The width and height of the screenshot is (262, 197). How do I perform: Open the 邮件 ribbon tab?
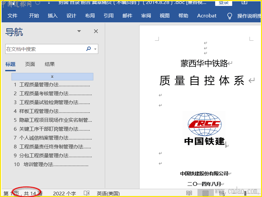[127, 15]
